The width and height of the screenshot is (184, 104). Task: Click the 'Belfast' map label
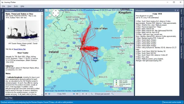coord(83,18)
